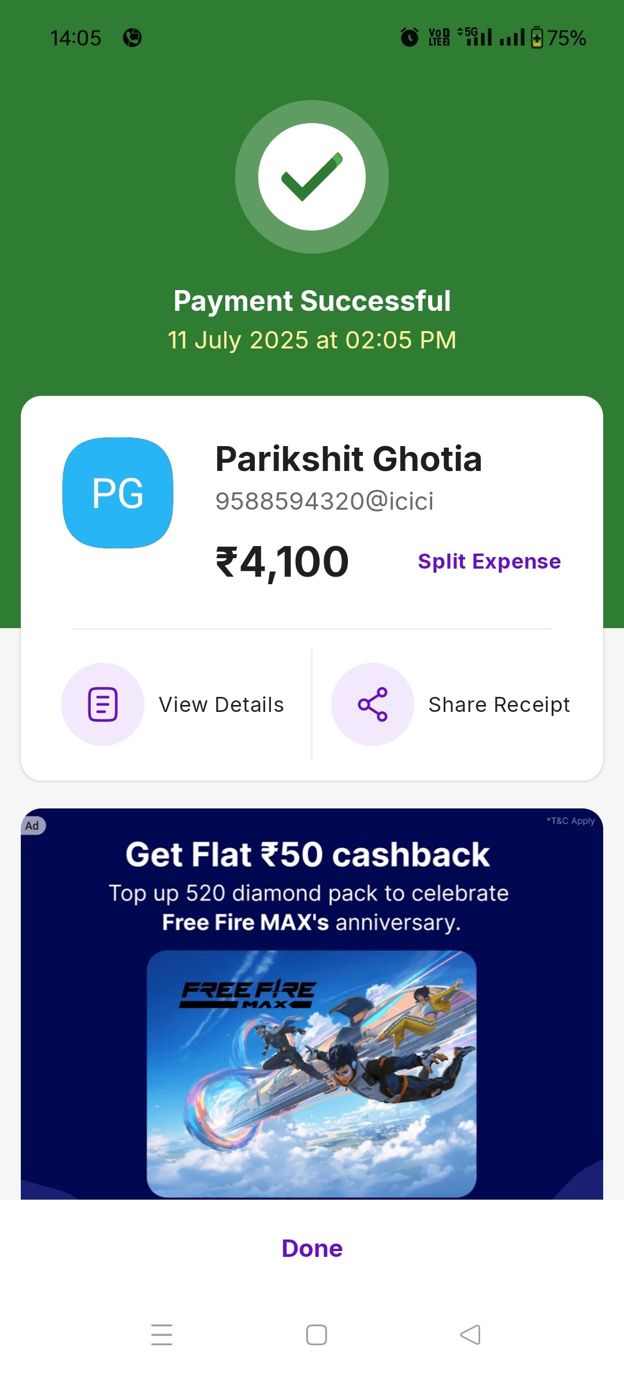624x1373 pixels.
Task: Tap the payee name Parikshit Ghotia
Action: (x=348, y=459)
